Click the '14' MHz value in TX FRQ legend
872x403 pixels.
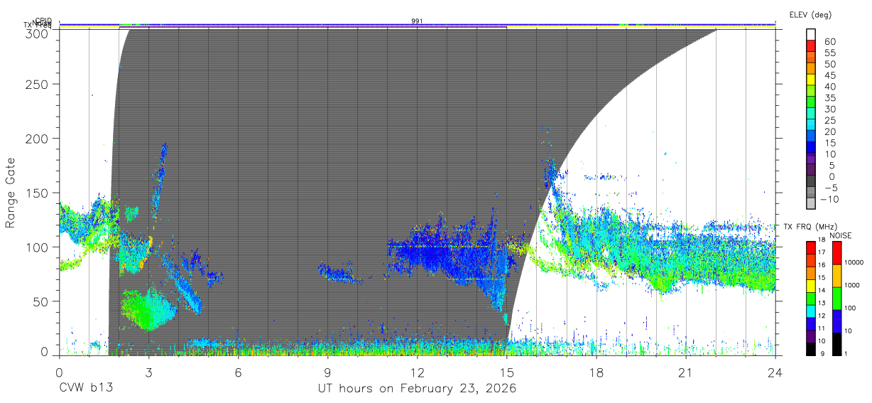(821, 291)
